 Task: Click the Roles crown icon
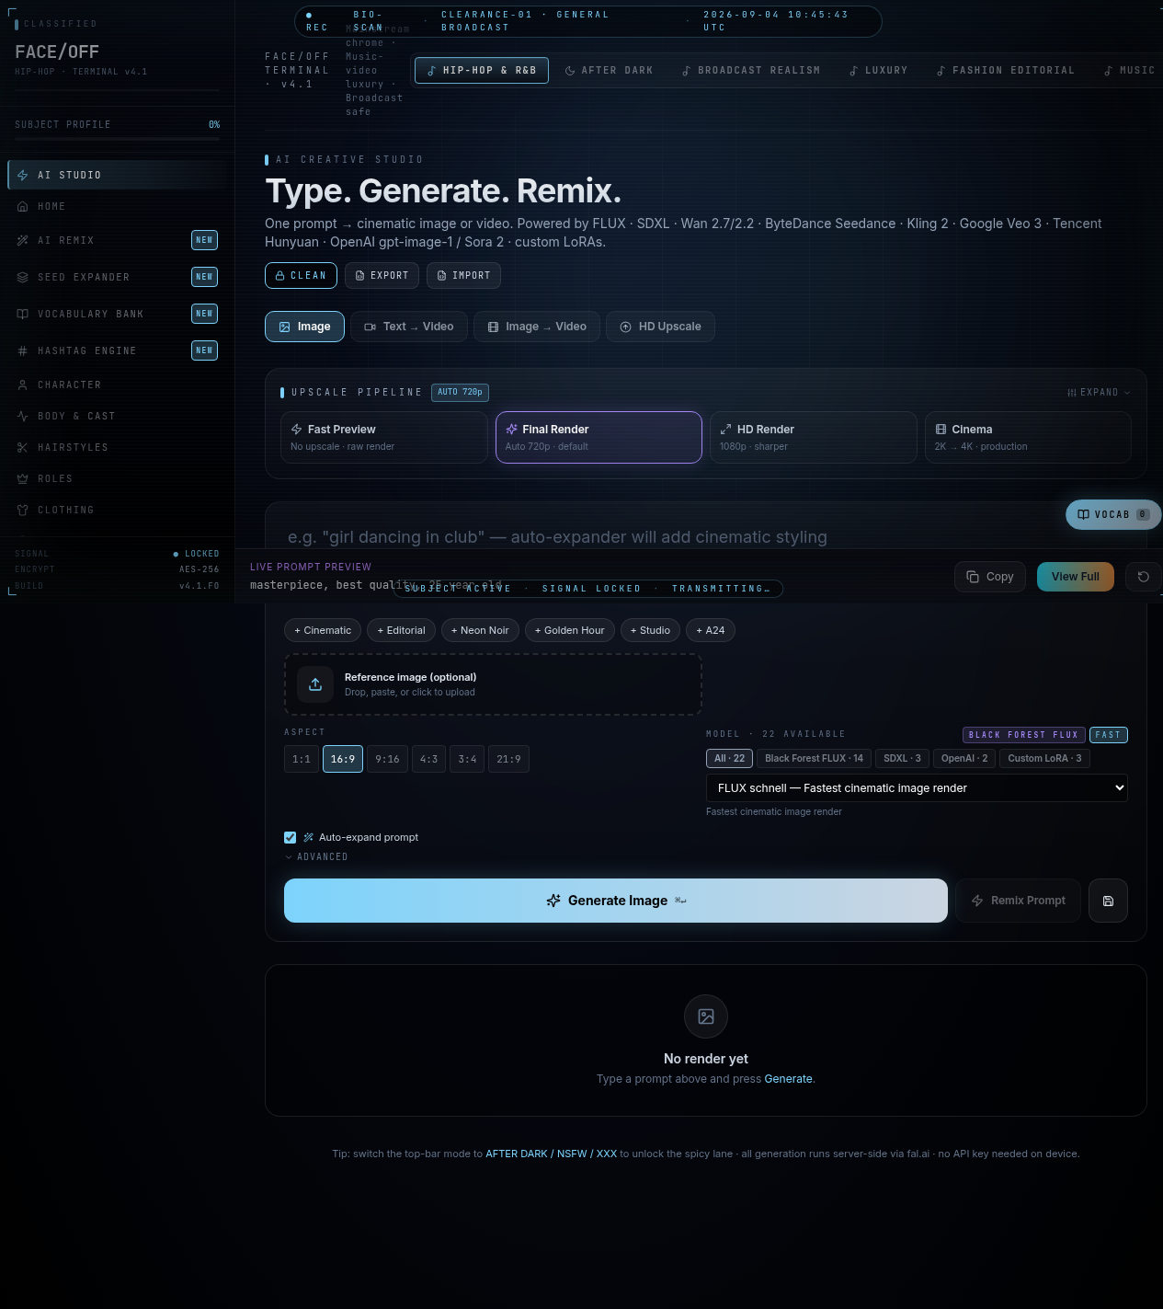pyautogui.click(x=23, y=478)
